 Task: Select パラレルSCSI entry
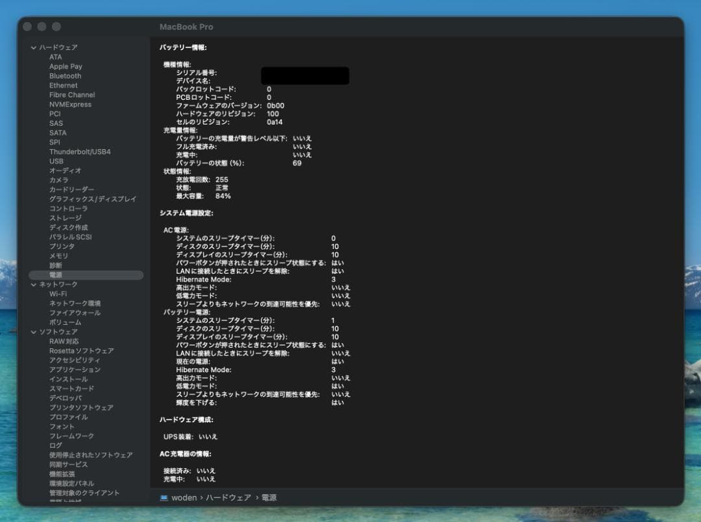click(x=71, y=237)
